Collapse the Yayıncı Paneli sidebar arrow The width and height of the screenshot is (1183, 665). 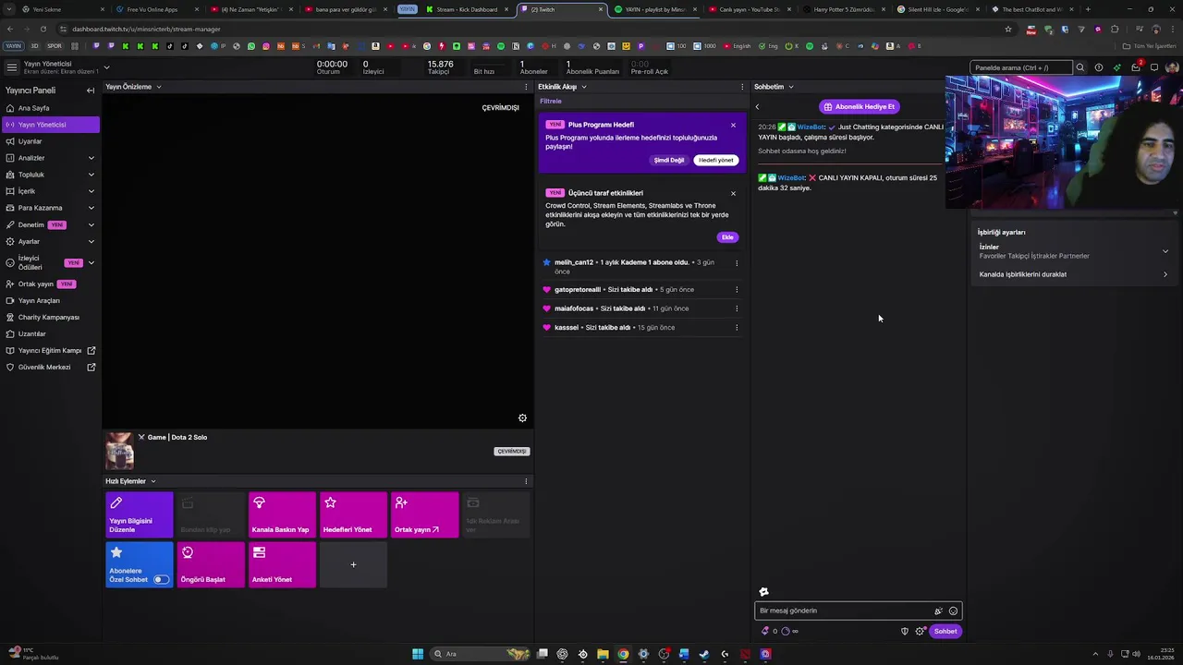pos(91,91)
